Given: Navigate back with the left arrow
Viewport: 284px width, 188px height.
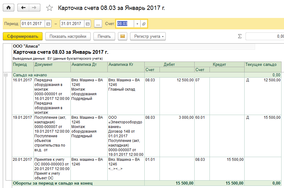Looking at the screenshot, I should (23, 8).
